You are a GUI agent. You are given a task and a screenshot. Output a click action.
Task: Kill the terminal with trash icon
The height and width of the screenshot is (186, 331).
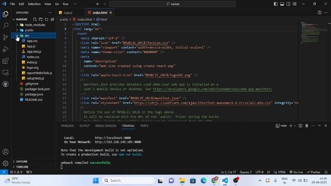coord(307,126)
